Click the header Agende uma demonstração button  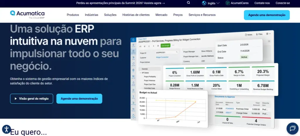point(267,15)
